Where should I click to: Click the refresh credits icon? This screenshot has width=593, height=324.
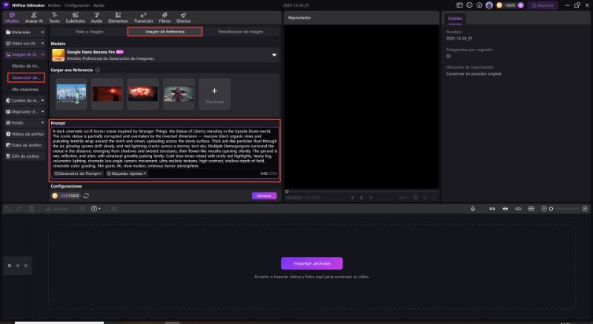pyautogui.click(x=86, y=196)
